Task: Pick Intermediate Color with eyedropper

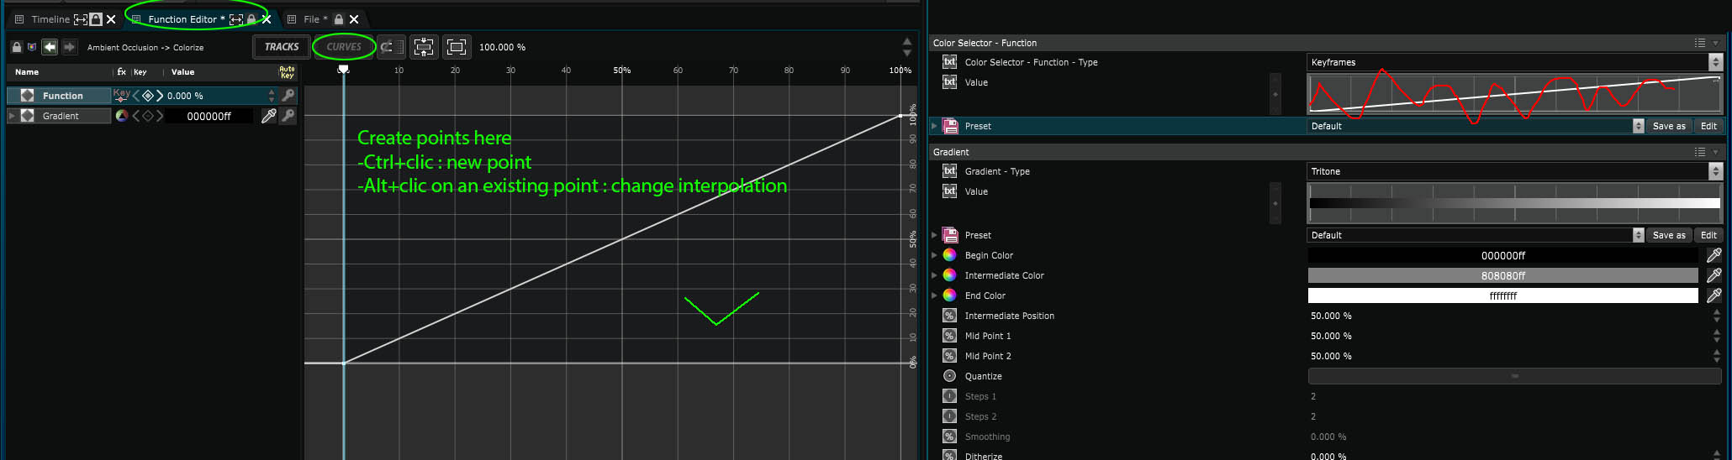Action: [1714, 275]
